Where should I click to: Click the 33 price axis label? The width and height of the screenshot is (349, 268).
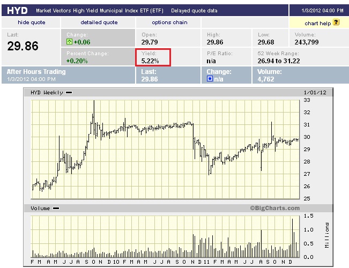(307, 100)
